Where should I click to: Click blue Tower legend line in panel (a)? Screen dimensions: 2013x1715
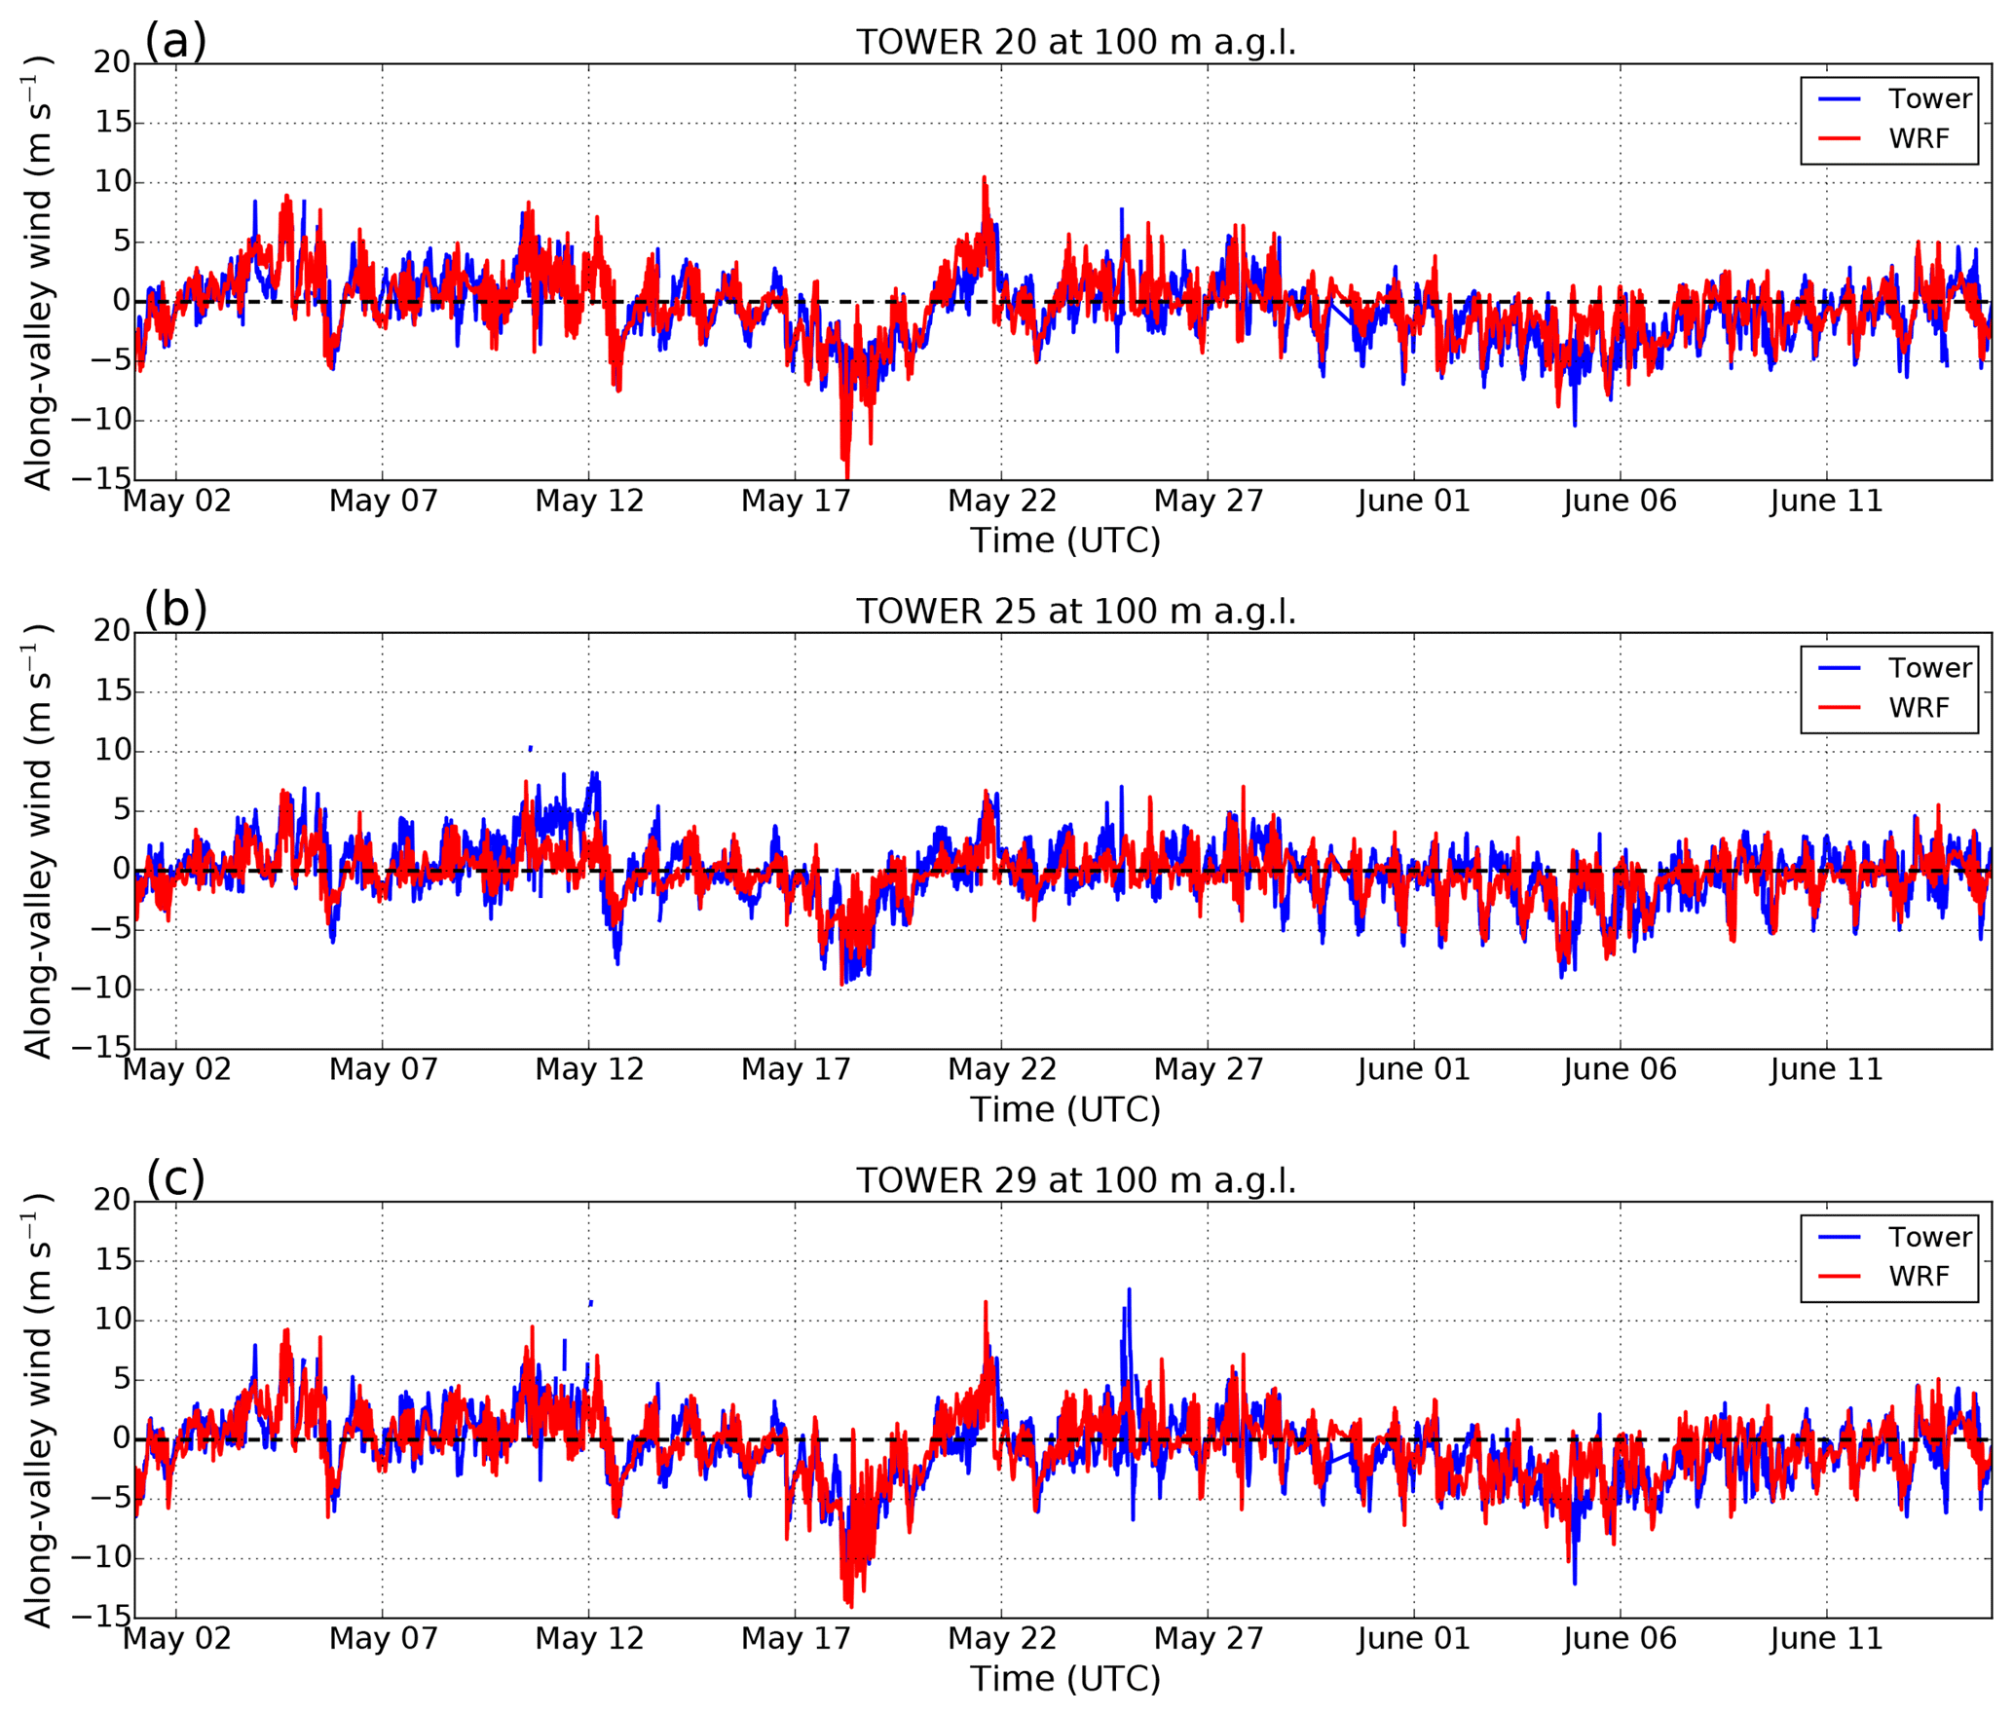coord(1839,99)
